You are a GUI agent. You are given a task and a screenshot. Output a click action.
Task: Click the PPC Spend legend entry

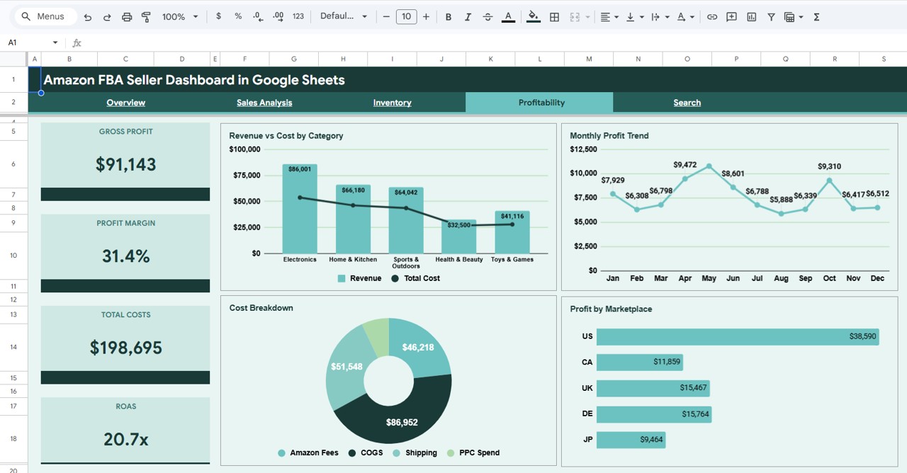click(473, 453)
